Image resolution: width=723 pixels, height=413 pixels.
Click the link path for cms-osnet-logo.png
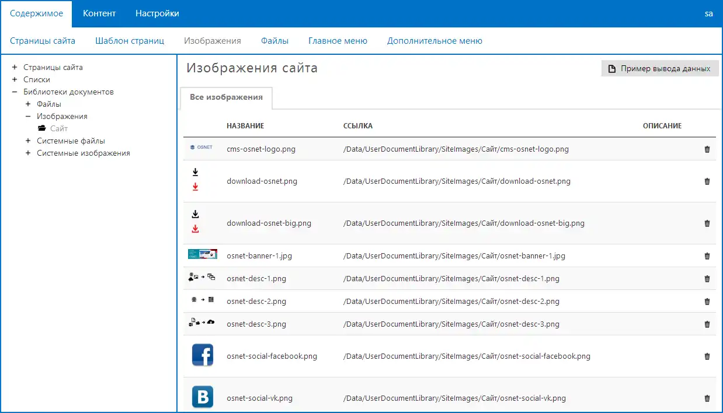tap(456, 149)
